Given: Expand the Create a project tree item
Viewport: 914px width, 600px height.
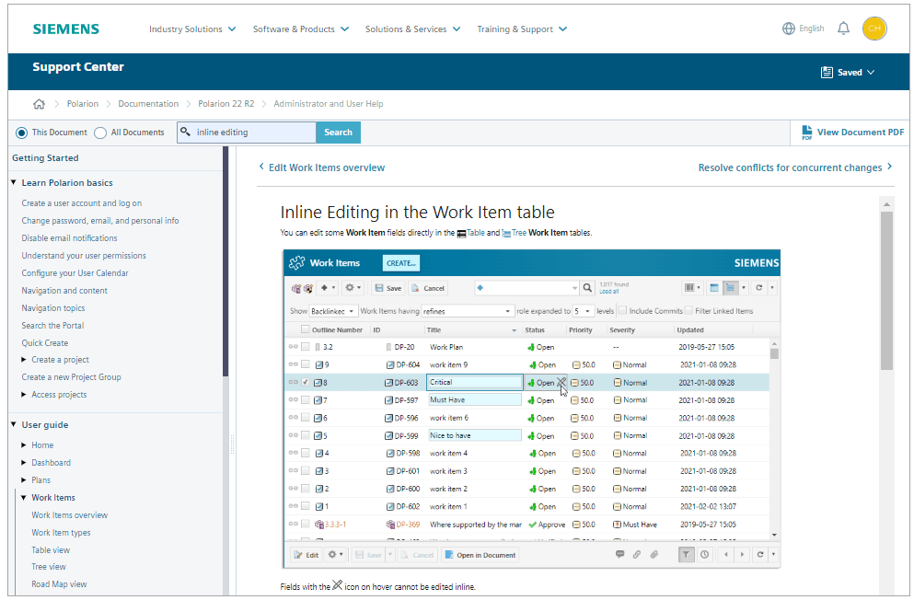Looking at the screenshot, I should click(x=24, y=360).
